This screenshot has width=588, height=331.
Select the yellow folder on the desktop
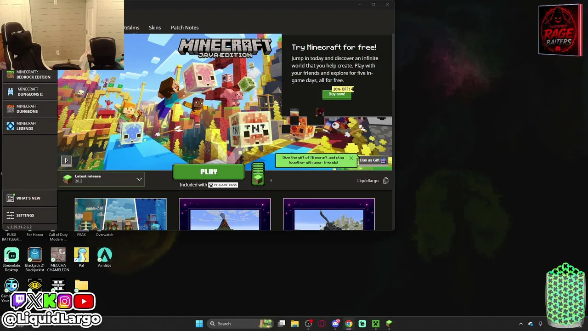(x=81, y=285)
